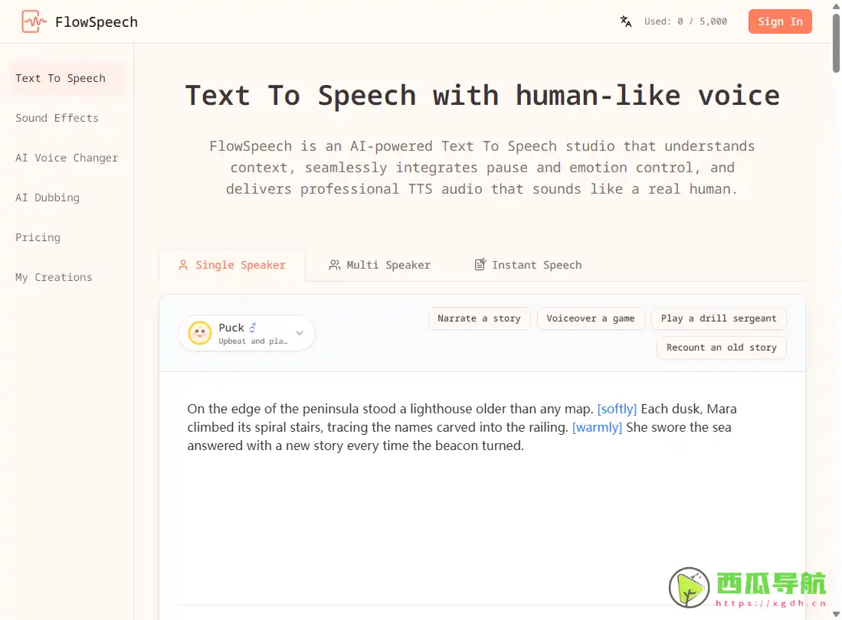This screenshot has width=842, height=620.
Task: Choose the Narrate a story preset
Action: click(x=479, y=318)
